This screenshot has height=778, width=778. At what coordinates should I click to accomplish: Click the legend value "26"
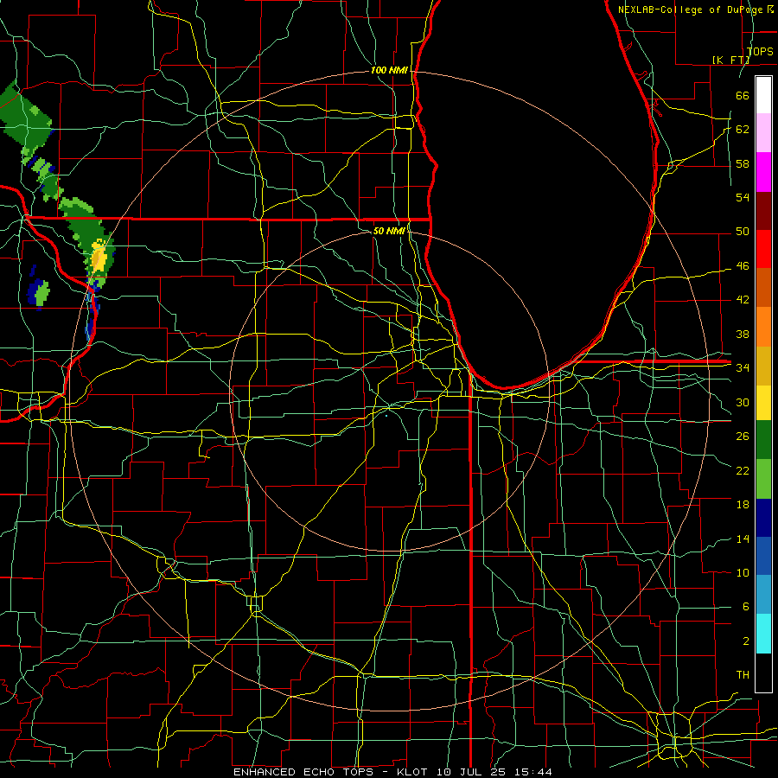tap(743, 437)
